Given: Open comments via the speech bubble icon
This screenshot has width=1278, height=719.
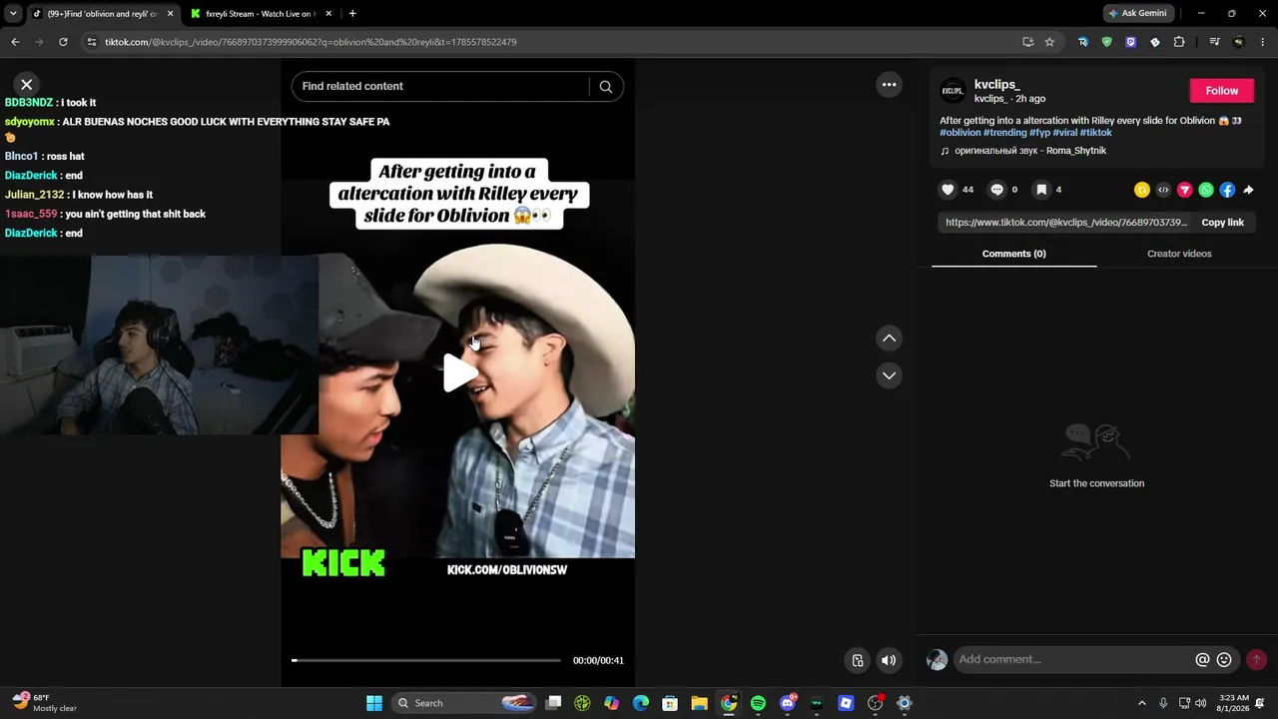Looking at the screenshot, I should [x=996, y=190].
